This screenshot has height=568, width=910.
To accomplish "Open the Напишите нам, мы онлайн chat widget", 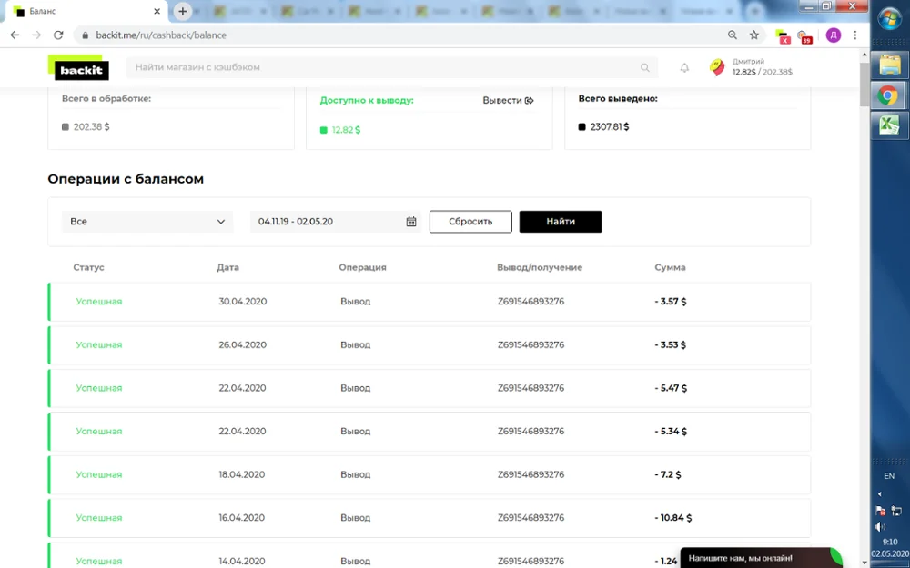I will [x=760, y=558].
